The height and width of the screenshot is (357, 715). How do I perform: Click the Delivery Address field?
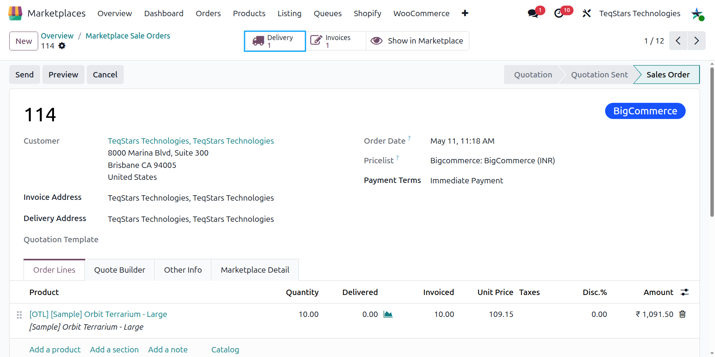(191, 219)
